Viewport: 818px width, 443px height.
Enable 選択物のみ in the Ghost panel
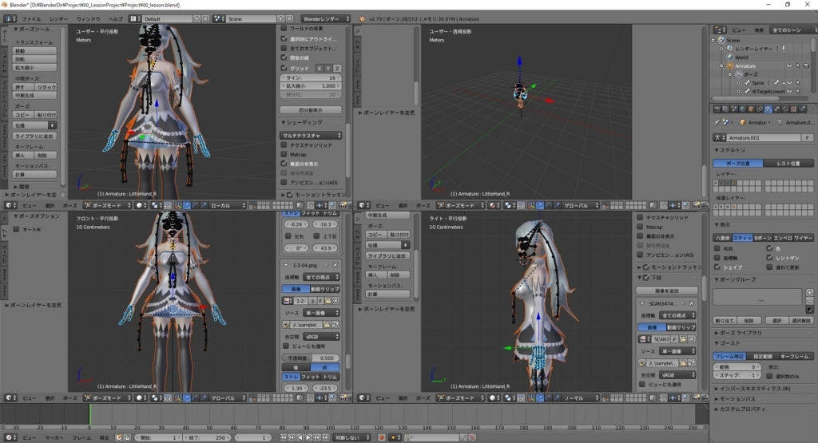point(769,376)
